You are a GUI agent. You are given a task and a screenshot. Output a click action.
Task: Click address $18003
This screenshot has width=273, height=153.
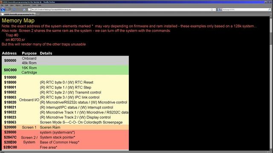pos(10,97)
